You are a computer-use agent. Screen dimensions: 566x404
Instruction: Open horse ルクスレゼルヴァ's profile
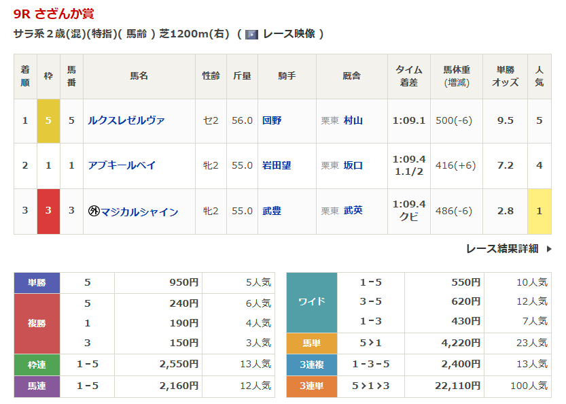tap(126, 120)
